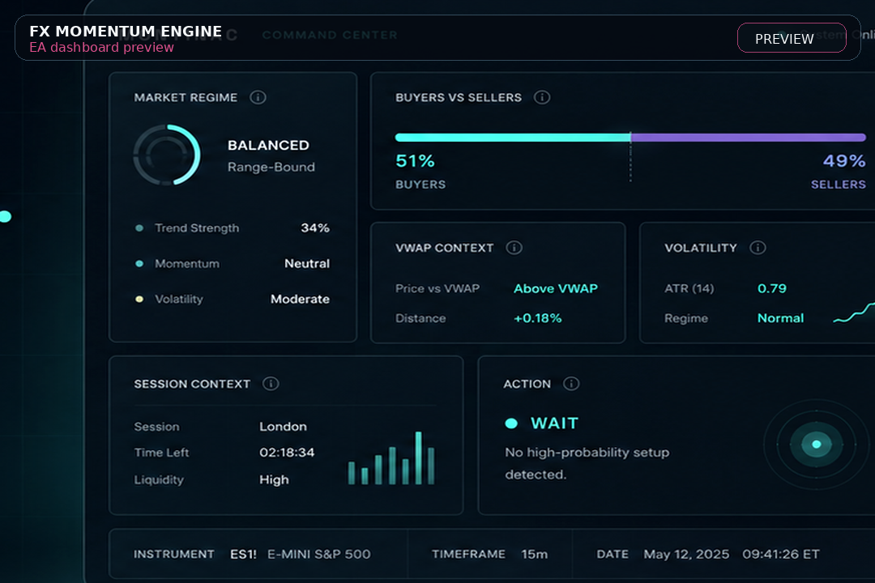This screenshot has height=583, width=875.
Task: Click the SELLERS label
Action: 839,184
